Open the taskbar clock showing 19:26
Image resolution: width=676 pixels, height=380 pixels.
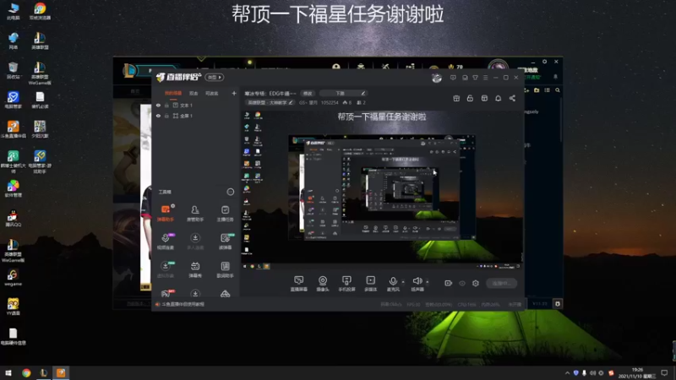[x=637, y=373]
